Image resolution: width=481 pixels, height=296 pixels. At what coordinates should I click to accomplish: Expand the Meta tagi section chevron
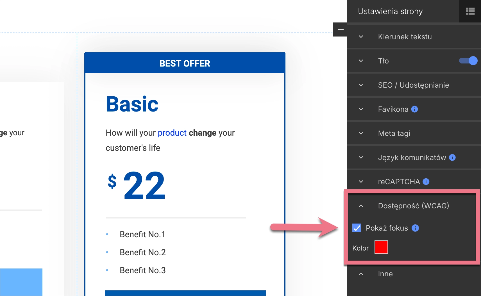point(361,133)
